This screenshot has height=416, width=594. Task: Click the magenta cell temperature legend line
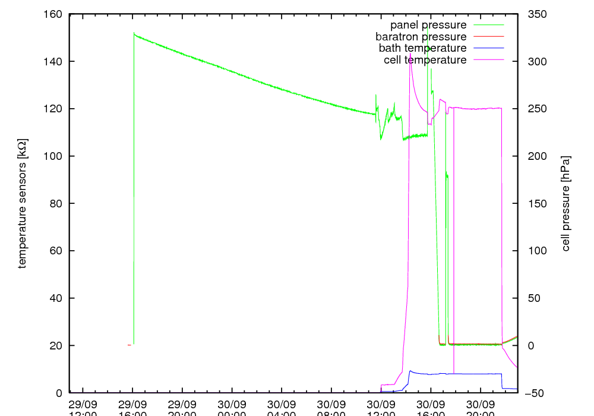pyautogui.click(x=487, y=60)
